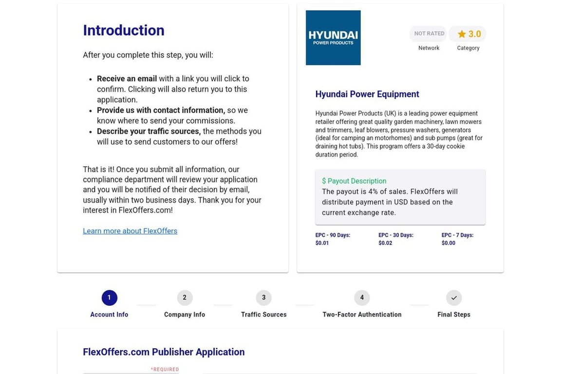Viewport: 561px width, 374px height.
Task: Select step 1 circle for Account Info
Action: coord(110,298)
